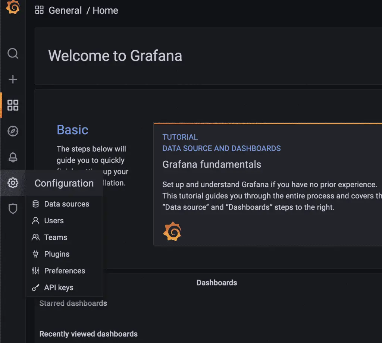Open the Explore compass icon
Image resolution: width=382 pixels, height=343 pixels.
click(x=13, y=131)
